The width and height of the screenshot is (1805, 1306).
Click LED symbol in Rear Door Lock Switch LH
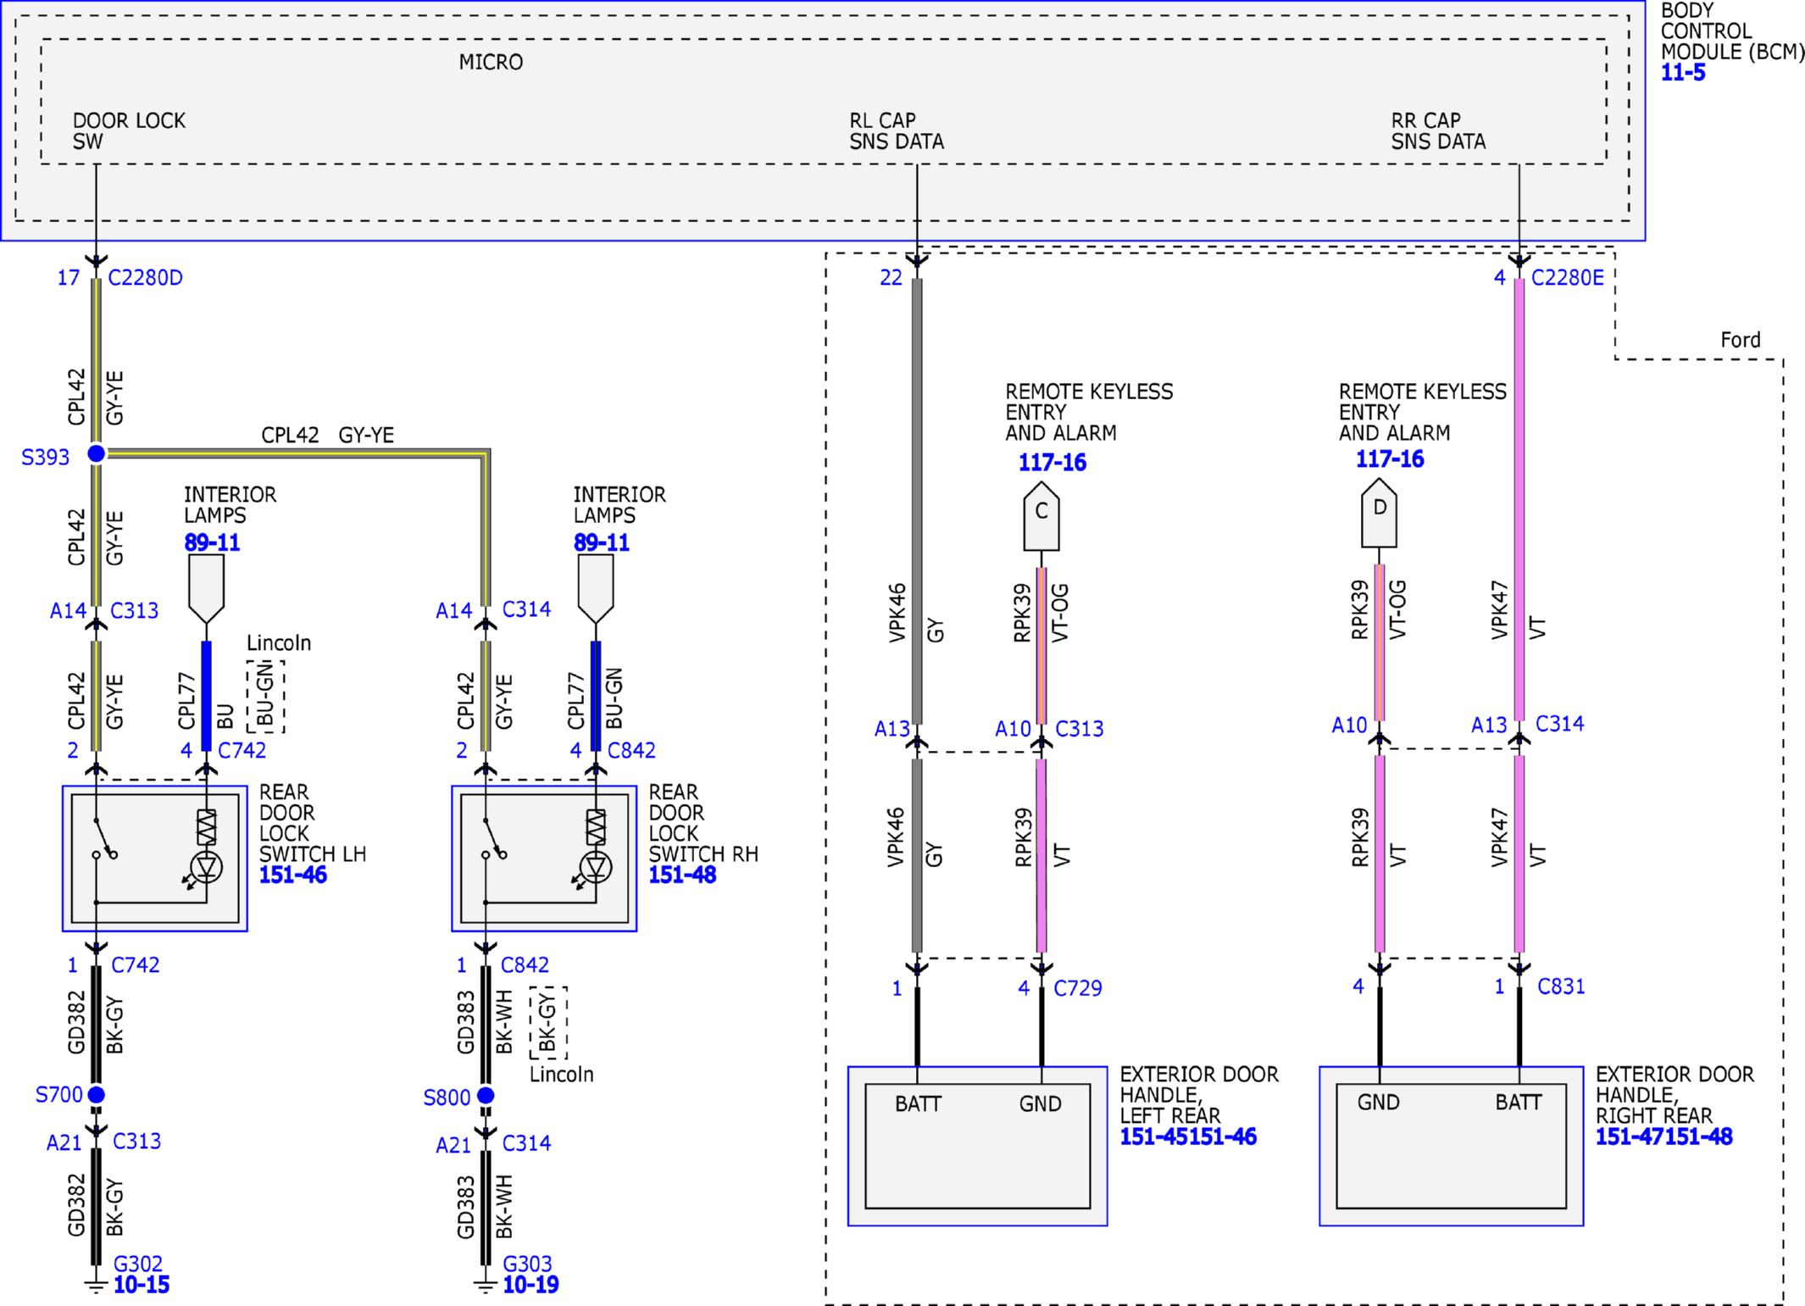(206, 868)
